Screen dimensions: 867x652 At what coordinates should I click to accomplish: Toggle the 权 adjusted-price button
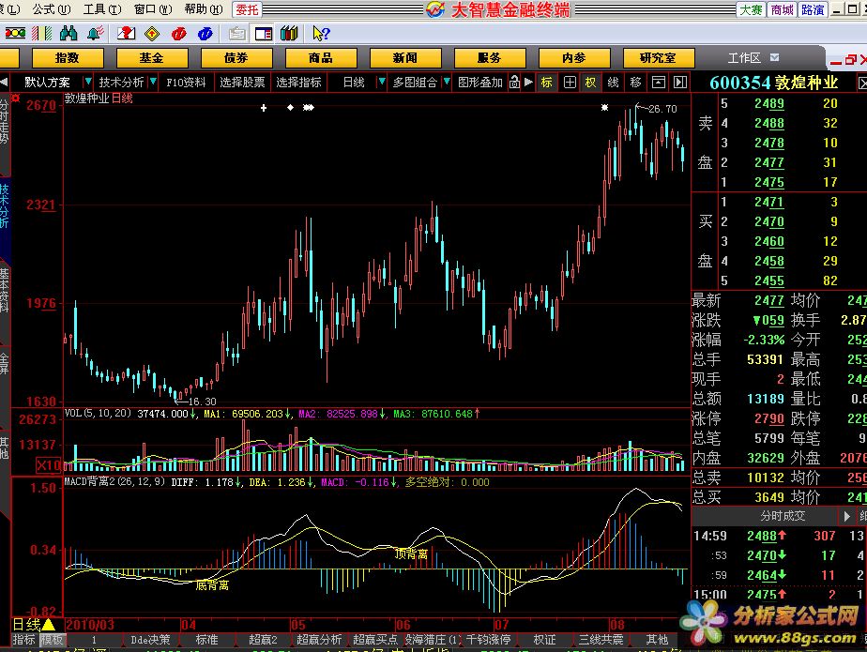[590, 83]
